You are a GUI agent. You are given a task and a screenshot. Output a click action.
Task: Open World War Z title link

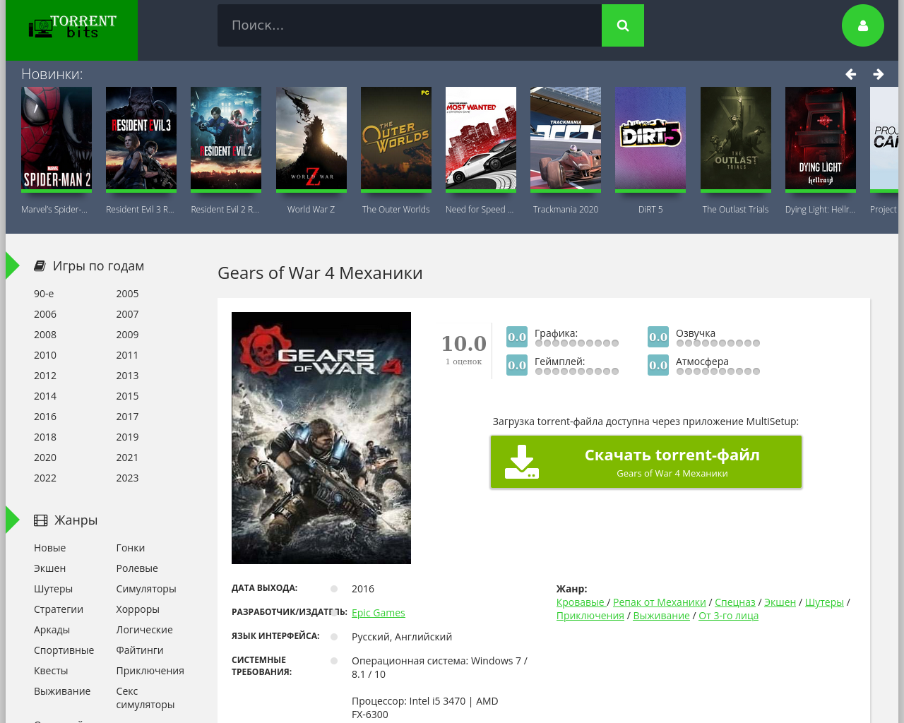point(311,210)
